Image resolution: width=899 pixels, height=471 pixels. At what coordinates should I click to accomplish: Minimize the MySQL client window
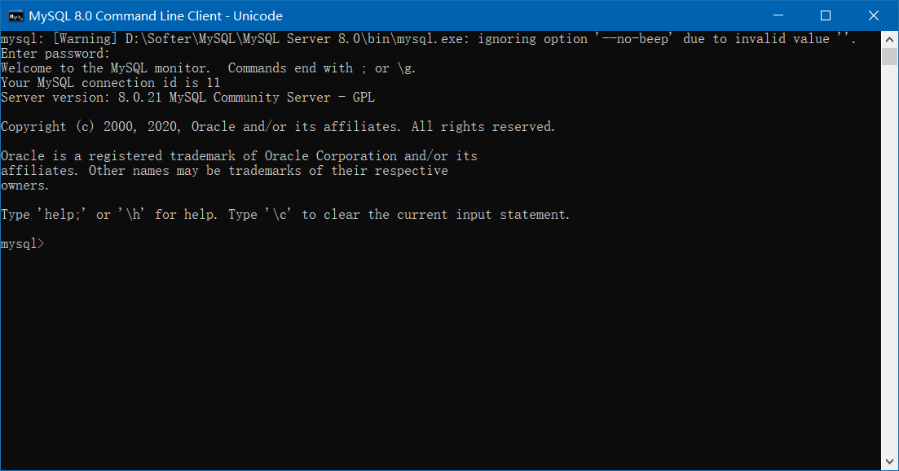point(780,15)
